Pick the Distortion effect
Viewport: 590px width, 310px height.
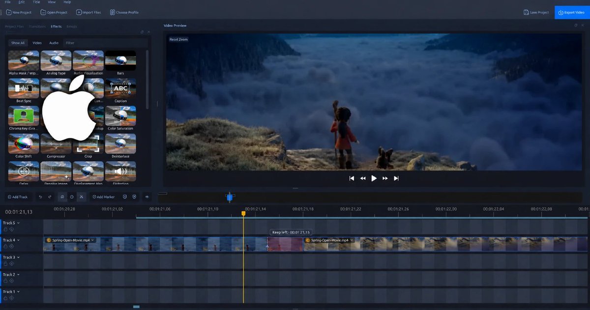120,172
